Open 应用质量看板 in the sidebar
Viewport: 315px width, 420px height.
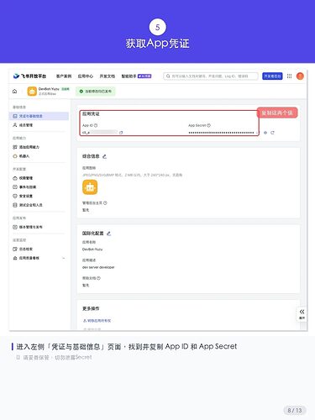click(x=26, y=258)
